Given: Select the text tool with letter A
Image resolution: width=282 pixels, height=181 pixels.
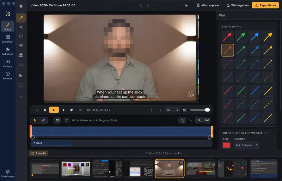Looking at the screenshot, I should pyautogui.click(x=21, y=27).
